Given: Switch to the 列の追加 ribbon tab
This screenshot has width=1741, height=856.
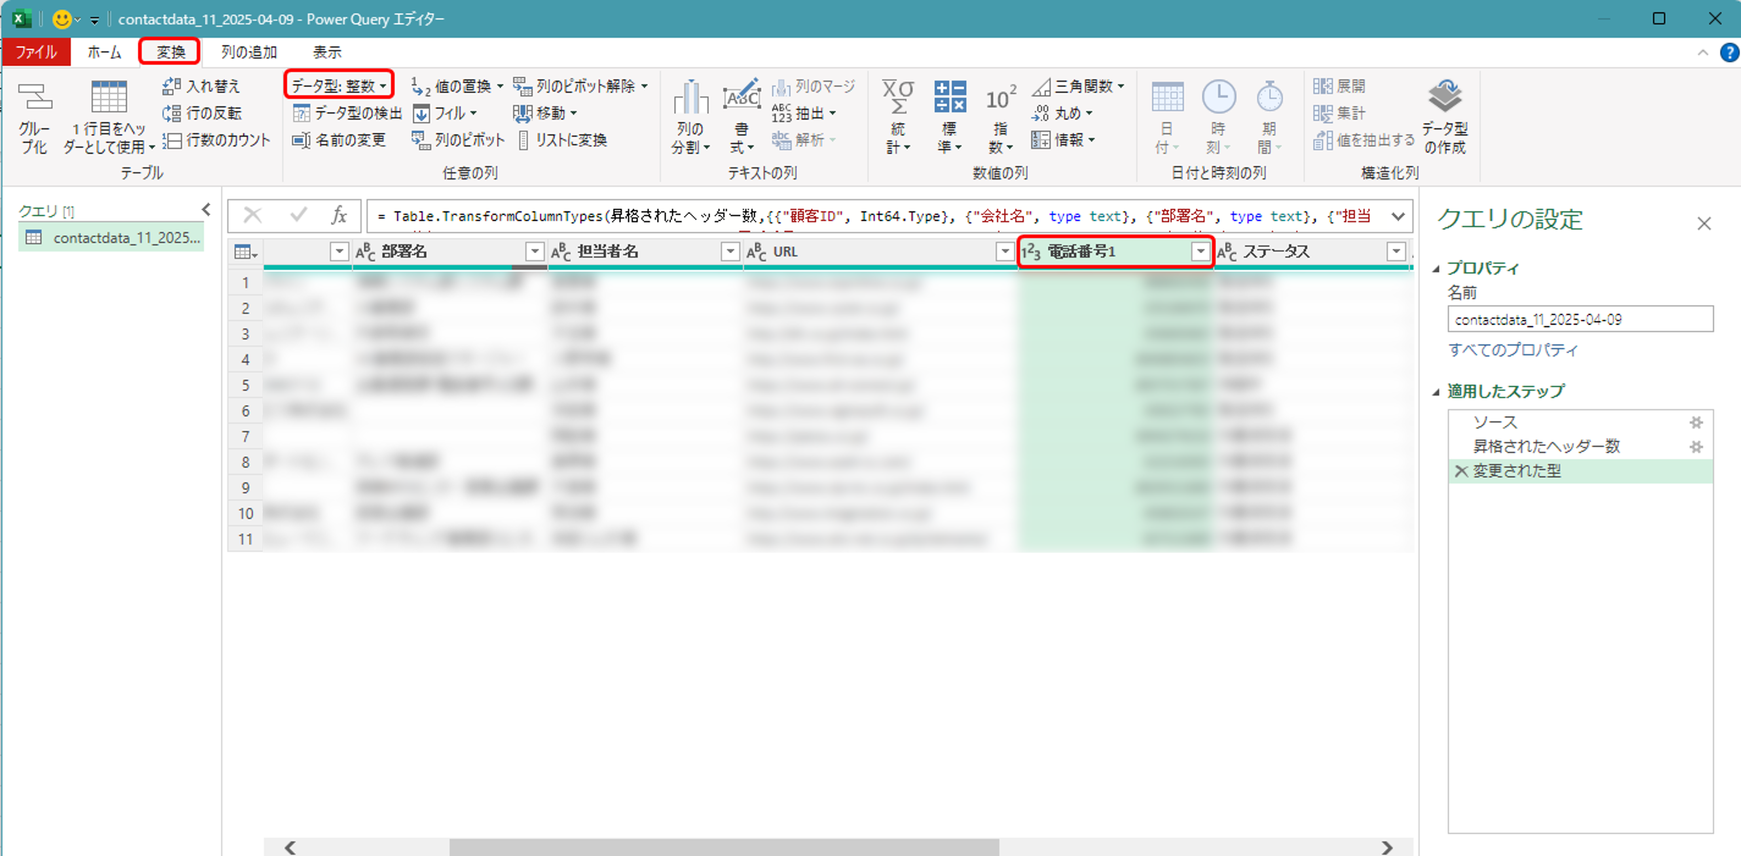Looking at the screenshot, I should tap(249, 52).
